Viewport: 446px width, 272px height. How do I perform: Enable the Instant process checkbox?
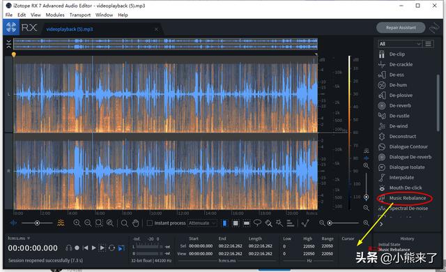point(150,223)
